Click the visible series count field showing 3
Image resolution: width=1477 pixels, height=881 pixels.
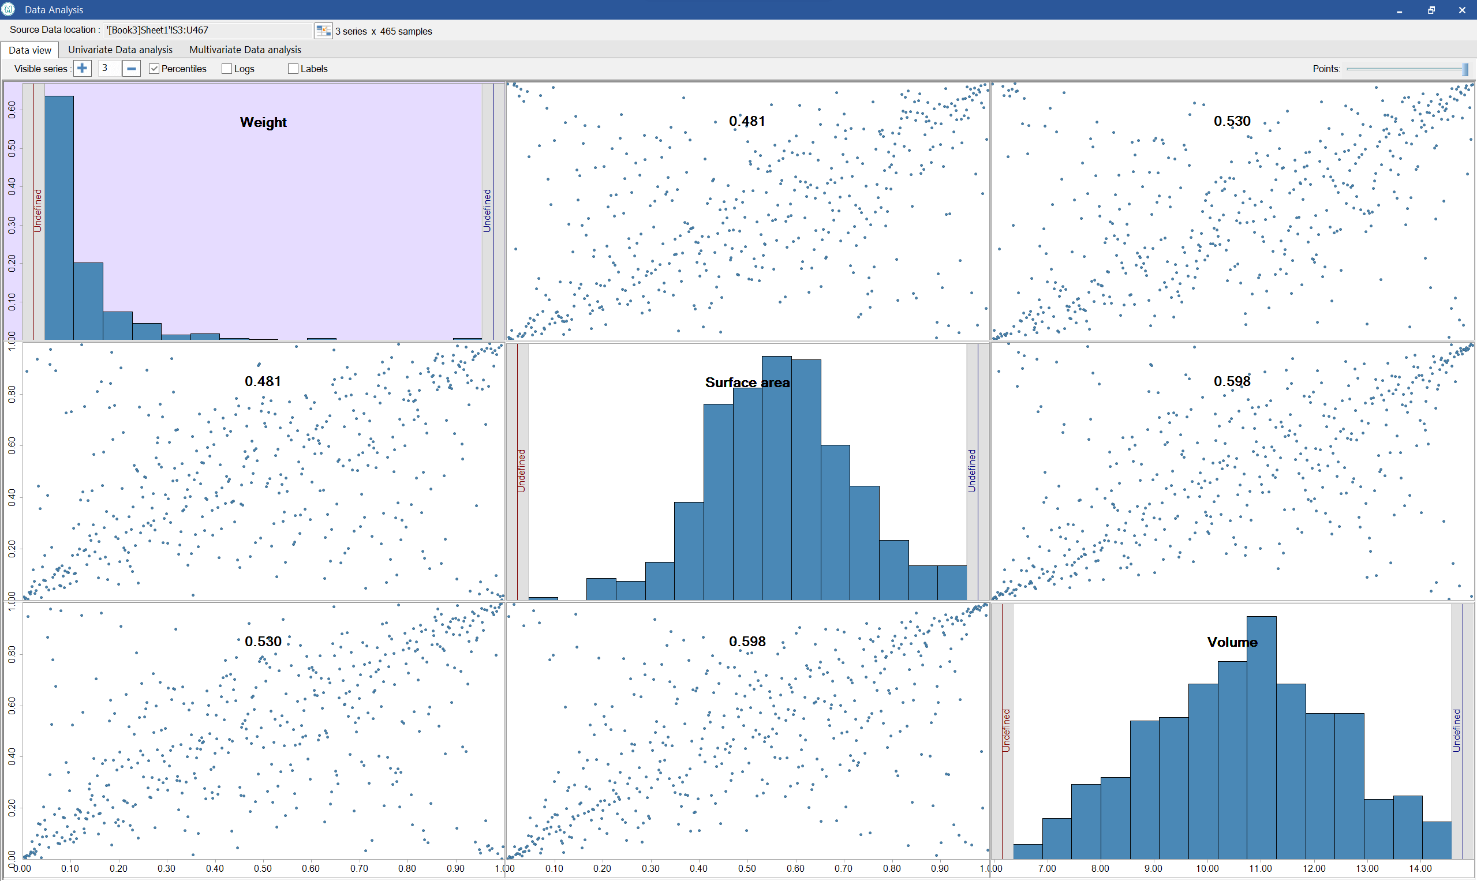click(x=109, y=68)
